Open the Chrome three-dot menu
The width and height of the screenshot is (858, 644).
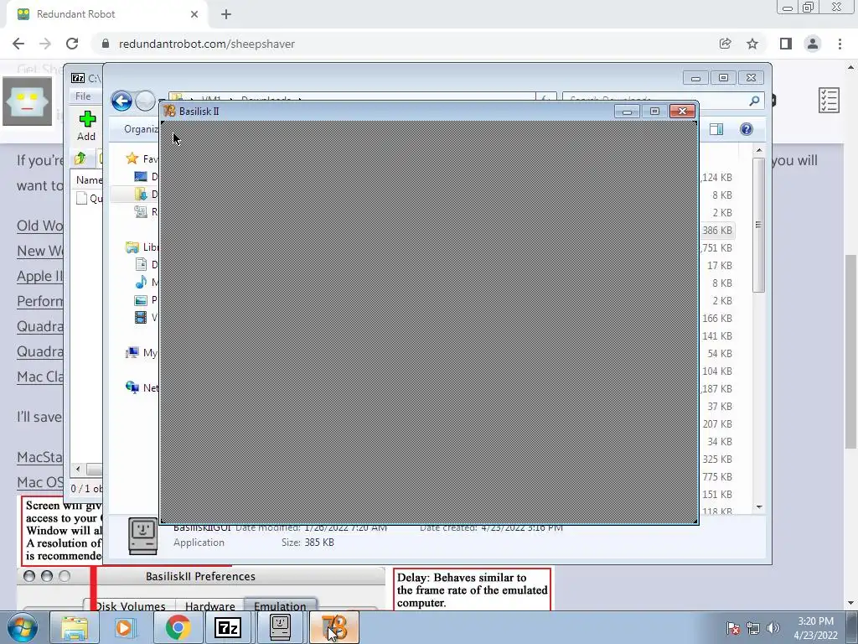pos(840,44)
